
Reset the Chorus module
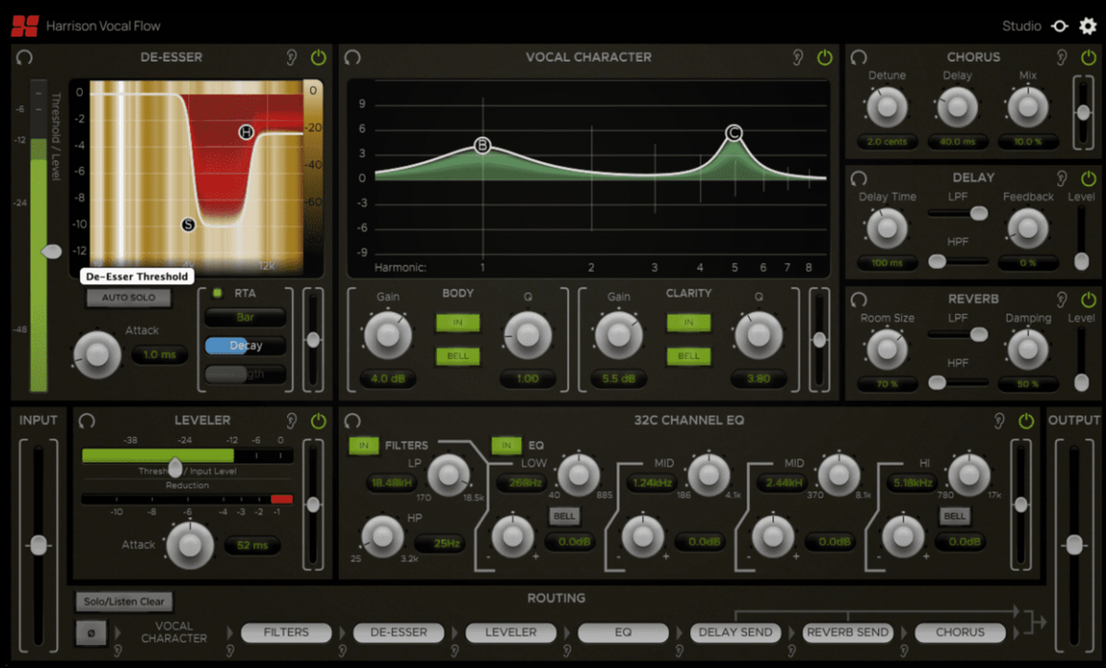pos(859,57)
